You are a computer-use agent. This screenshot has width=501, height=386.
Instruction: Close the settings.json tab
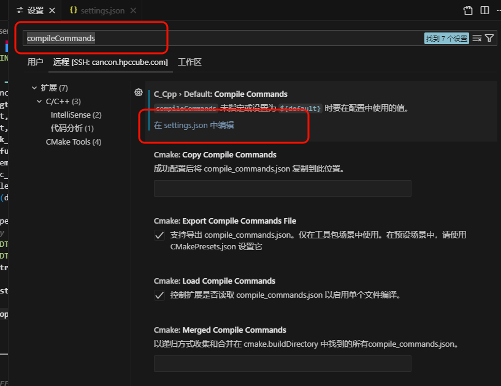133,10
